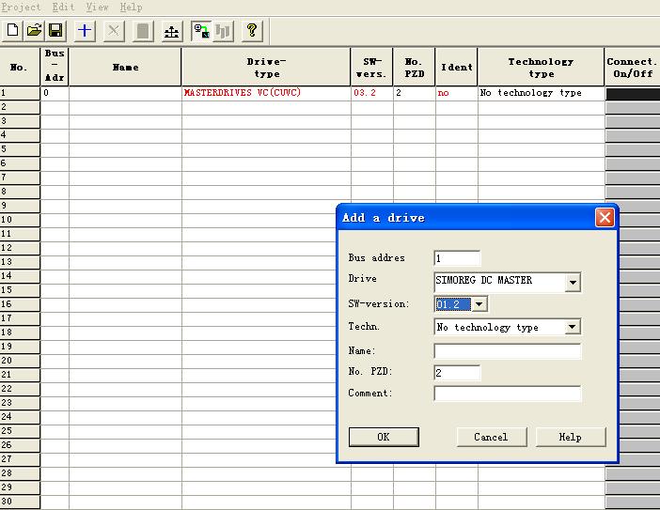Click the No. column header
The width and height of the screenshot is (660, 510).
pyautogui.click(x=20, y=67)
